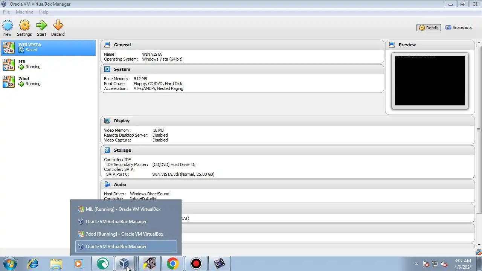Click the '512 MB' base memory value
This screenshot has width=482, height=271.
click(140, 79)
